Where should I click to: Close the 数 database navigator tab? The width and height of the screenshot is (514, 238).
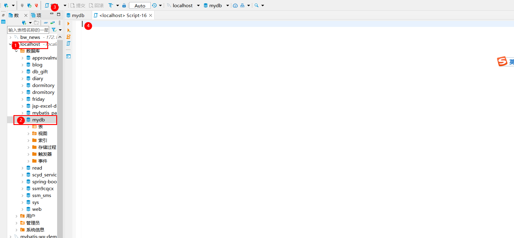(26, 15)
